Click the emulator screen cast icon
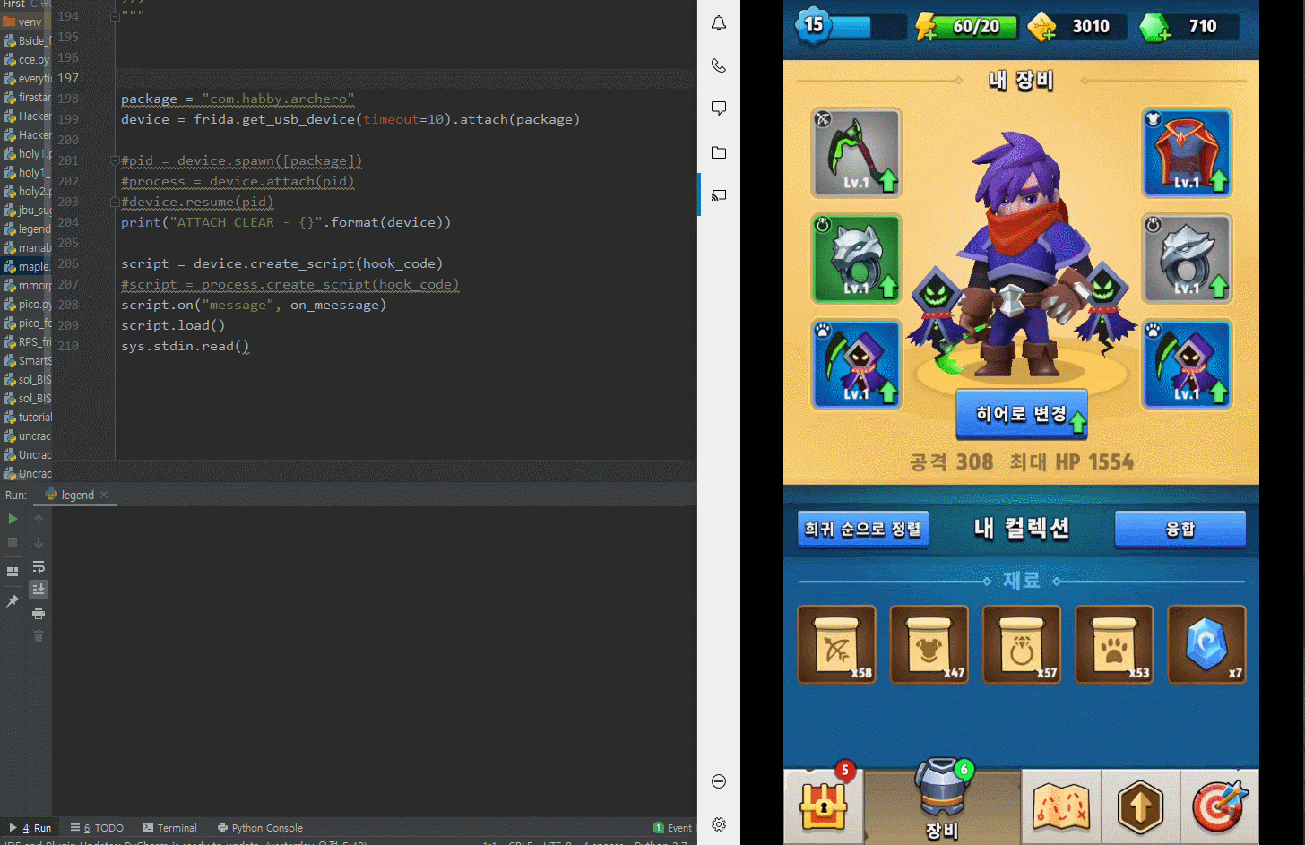 click(x=719, y=194)
